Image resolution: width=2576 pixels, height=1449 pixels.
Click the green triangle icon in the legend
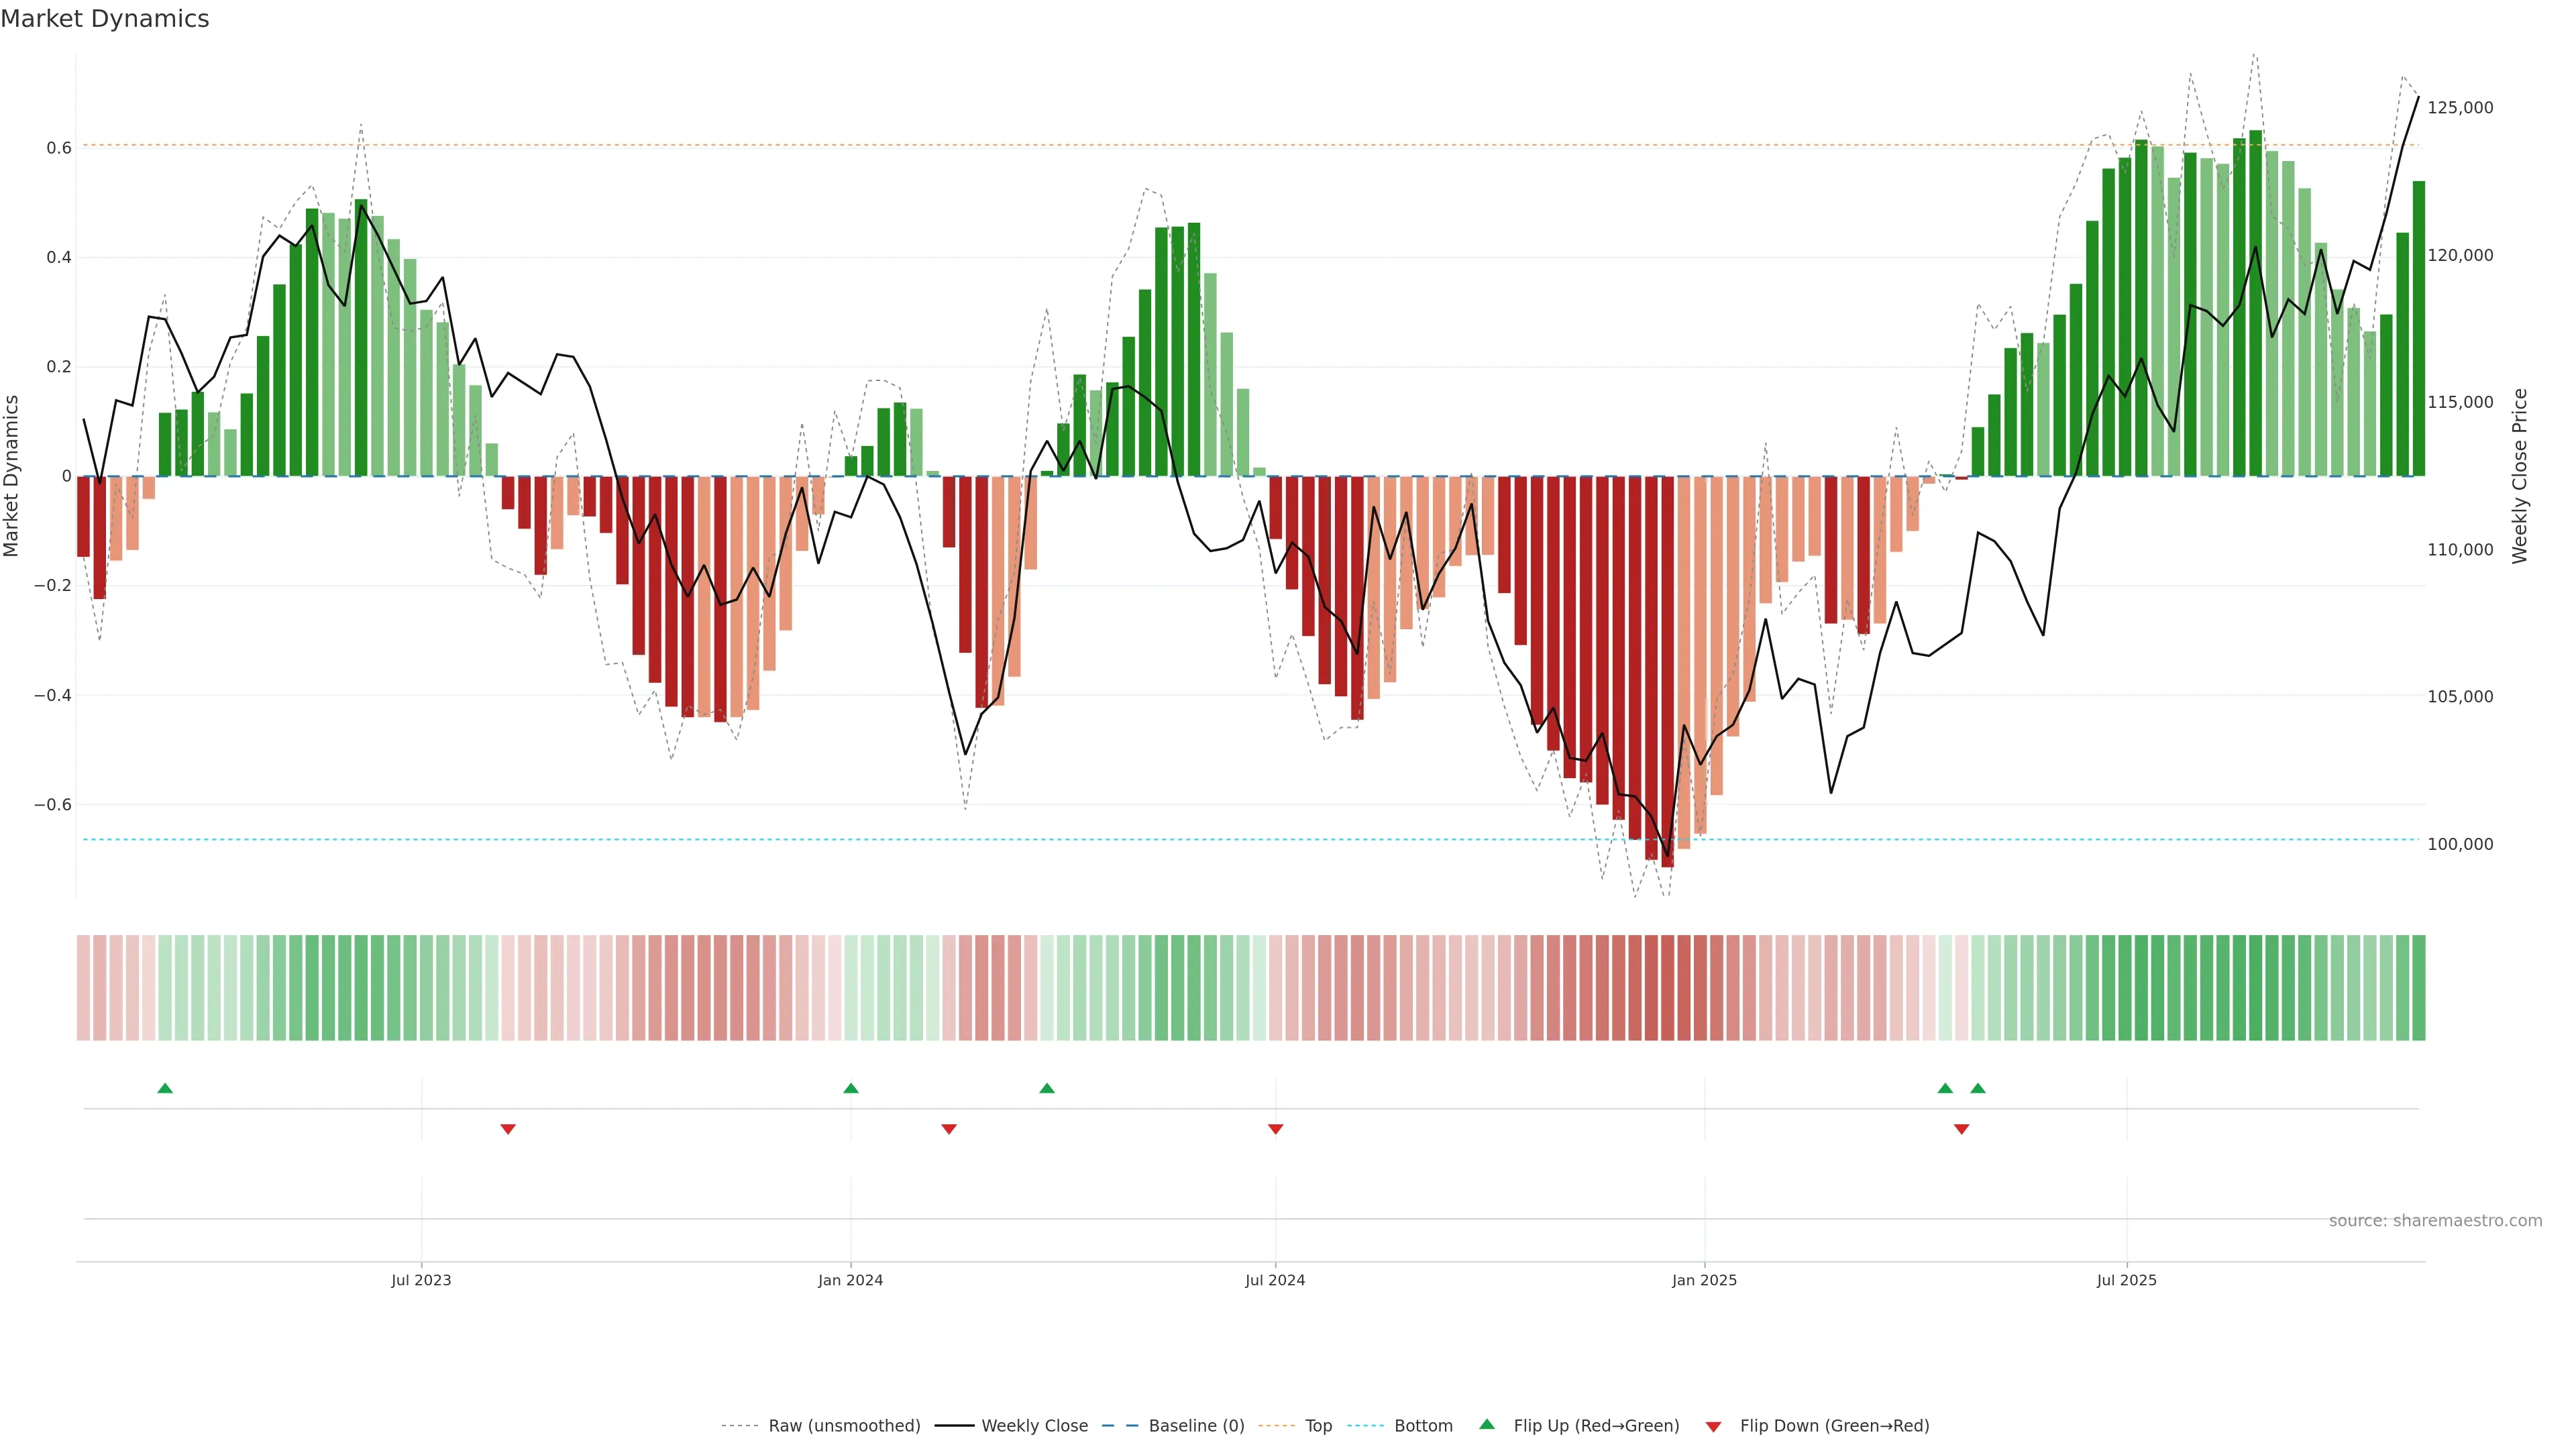point(1487,1424)
